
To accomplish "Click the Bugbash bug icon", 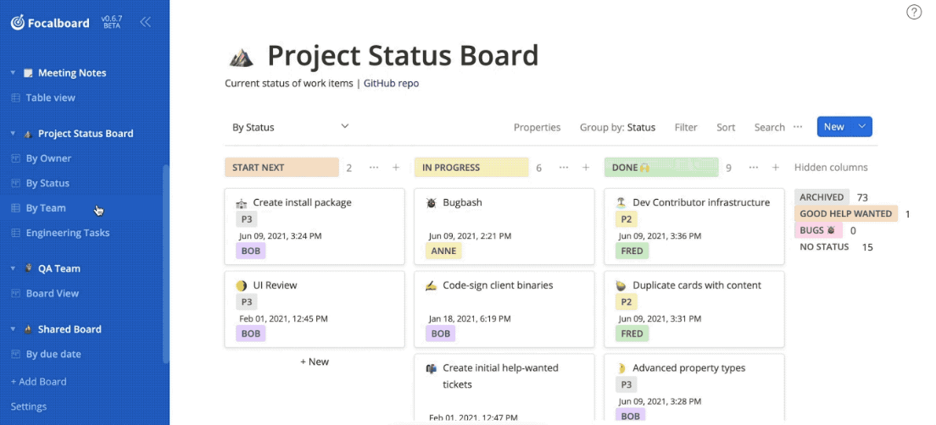I will (x=431, y=202).
